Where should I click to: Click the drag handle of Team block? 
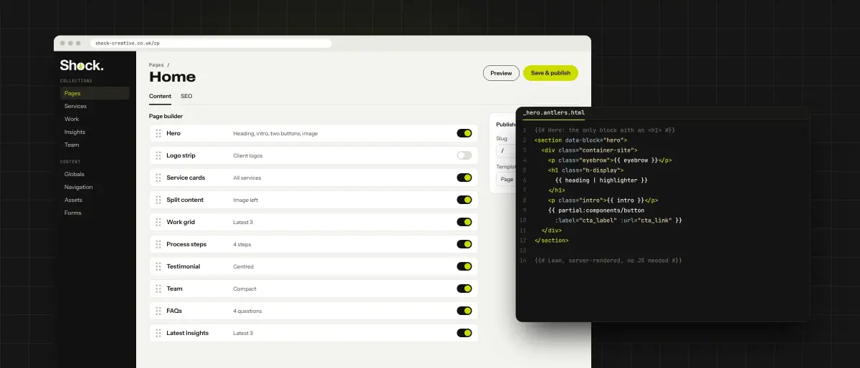pos(158,289)
